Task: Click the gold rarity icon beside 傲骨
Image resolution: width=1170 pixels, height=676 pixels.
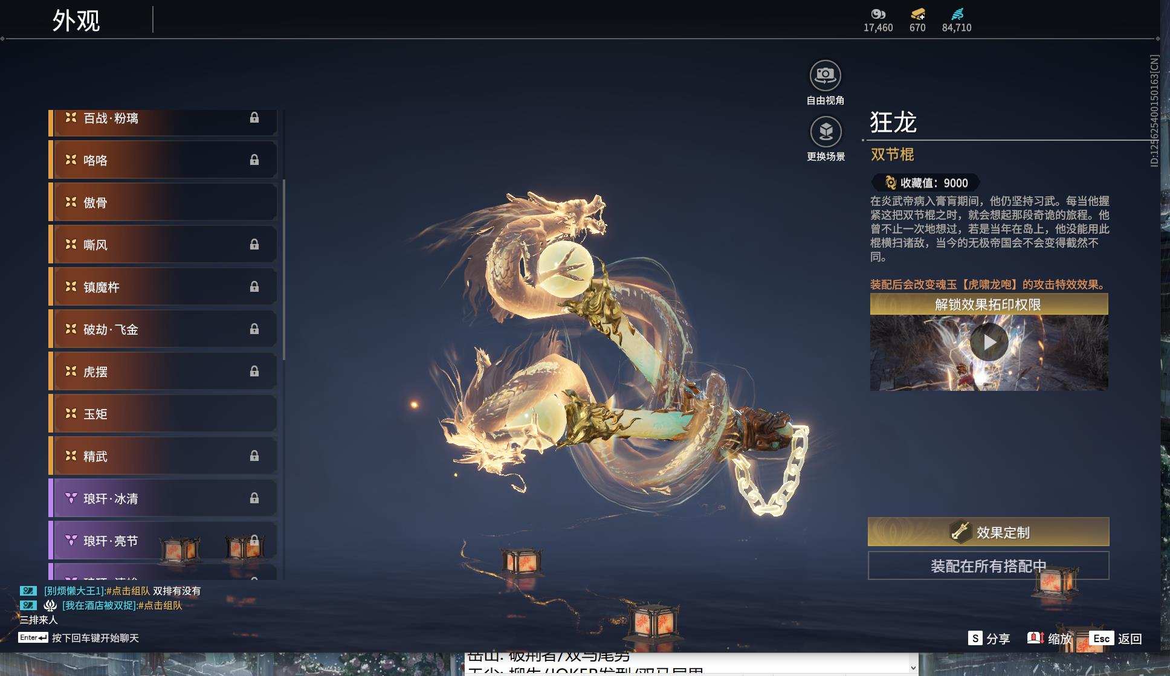Action: point(71,202)
